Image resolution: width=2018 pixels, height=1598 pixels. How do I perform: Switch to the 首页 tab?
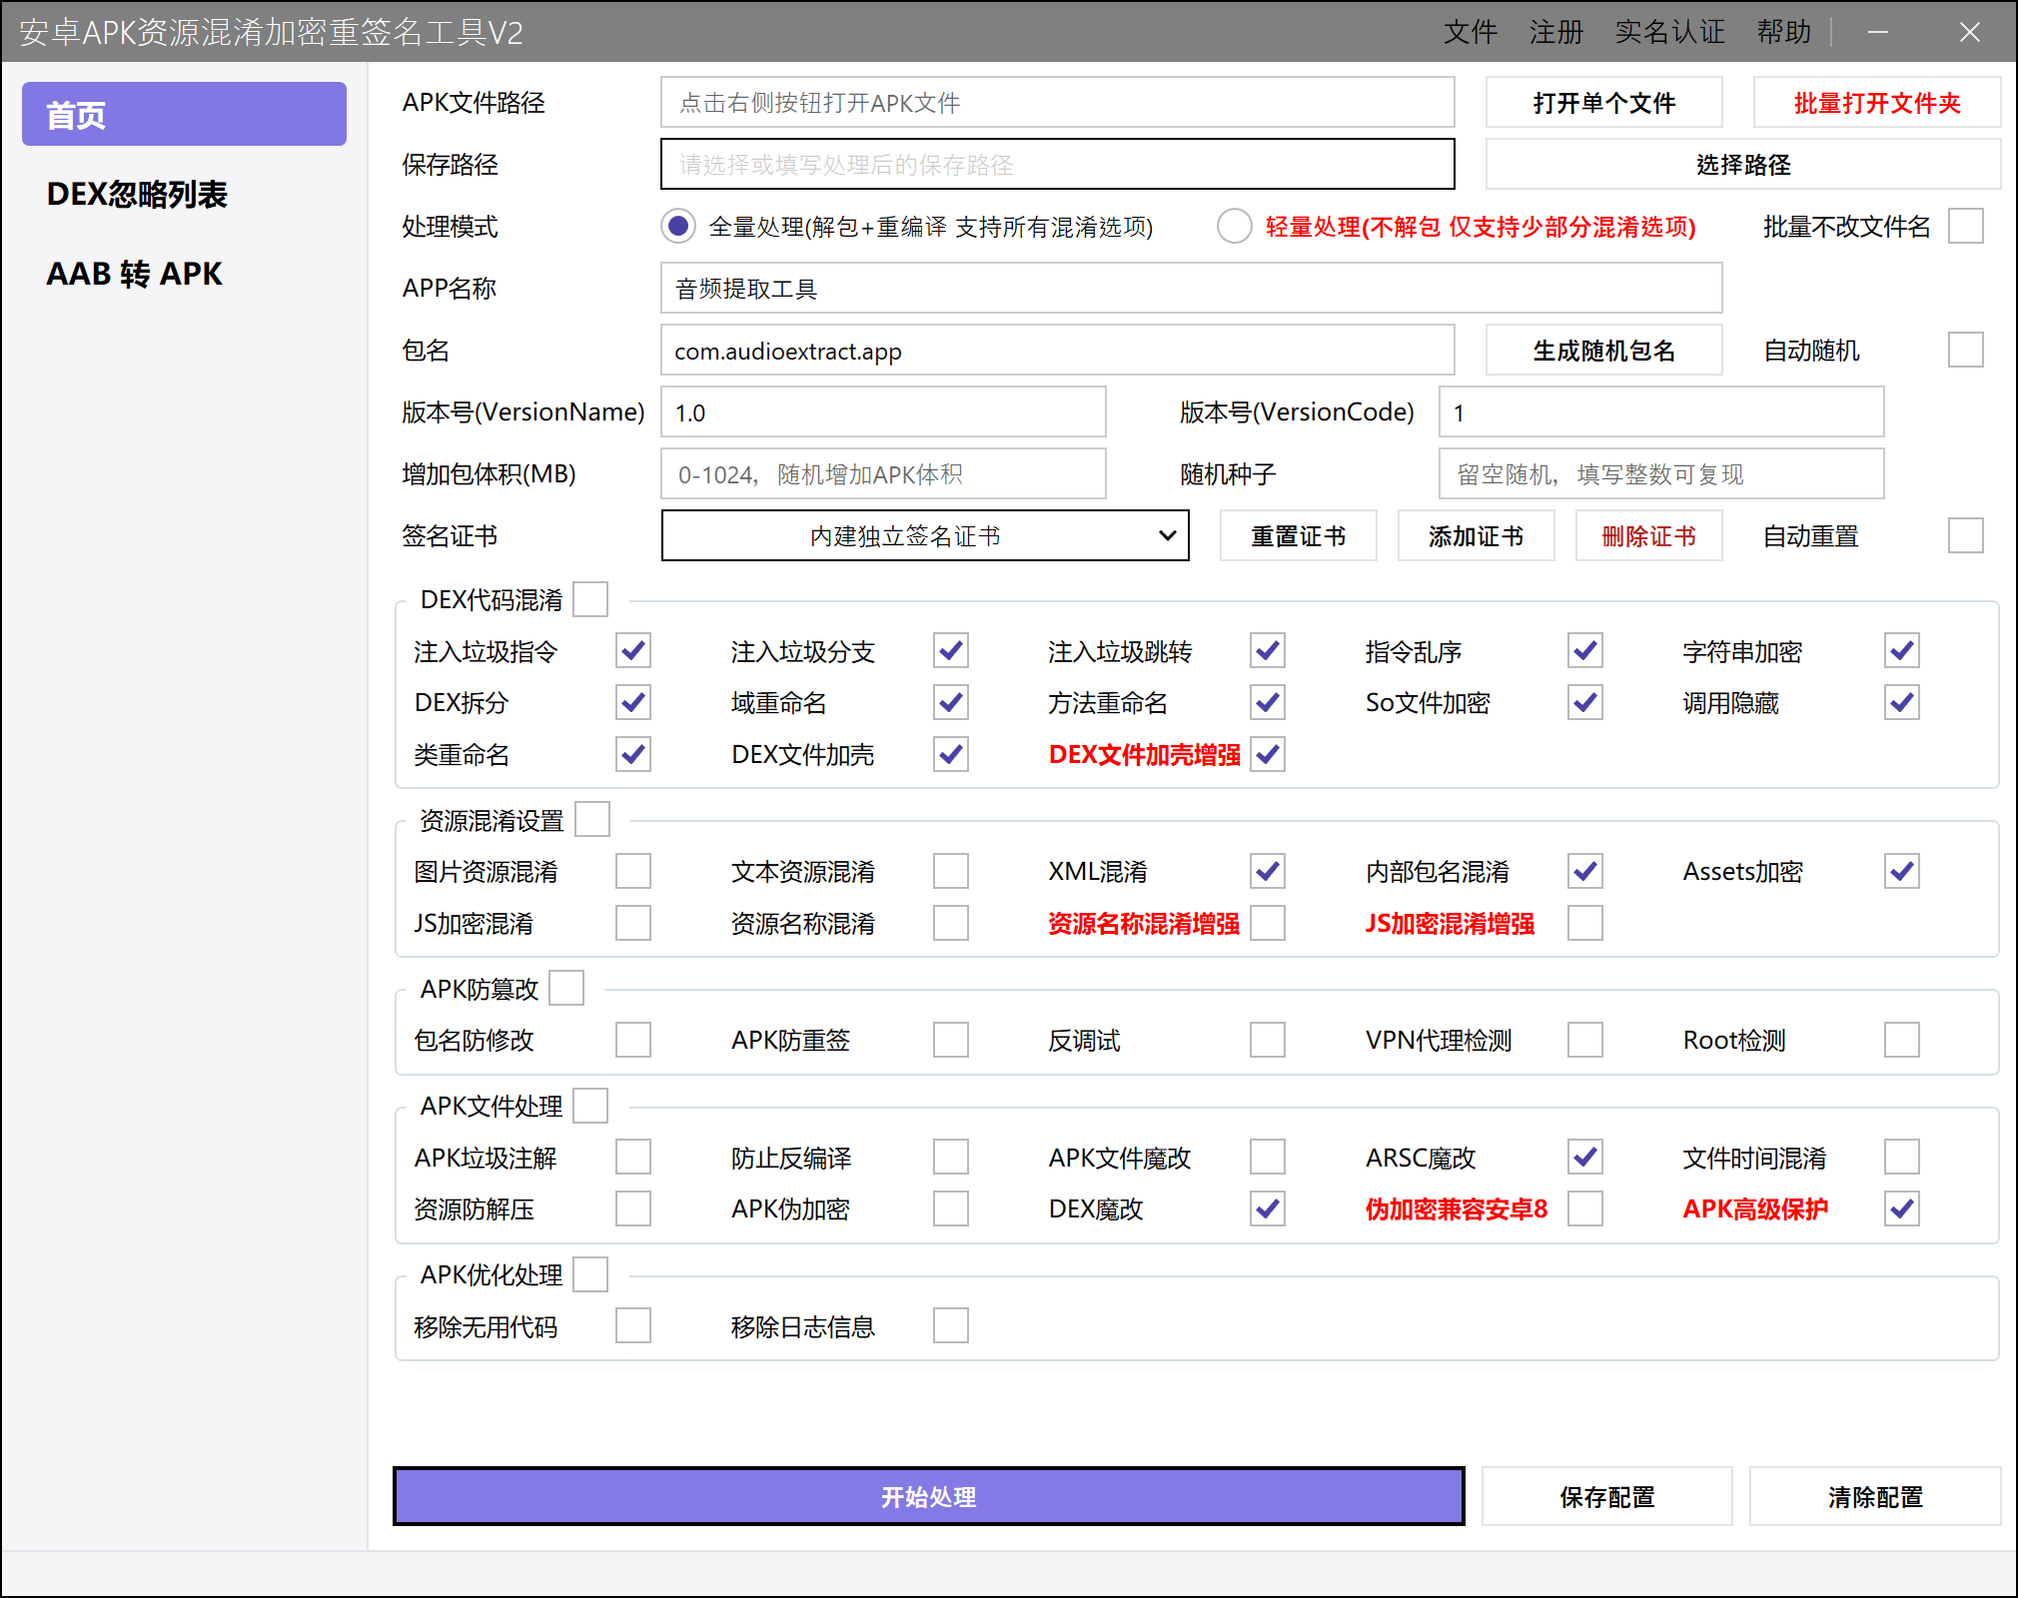tap(184, 114)
